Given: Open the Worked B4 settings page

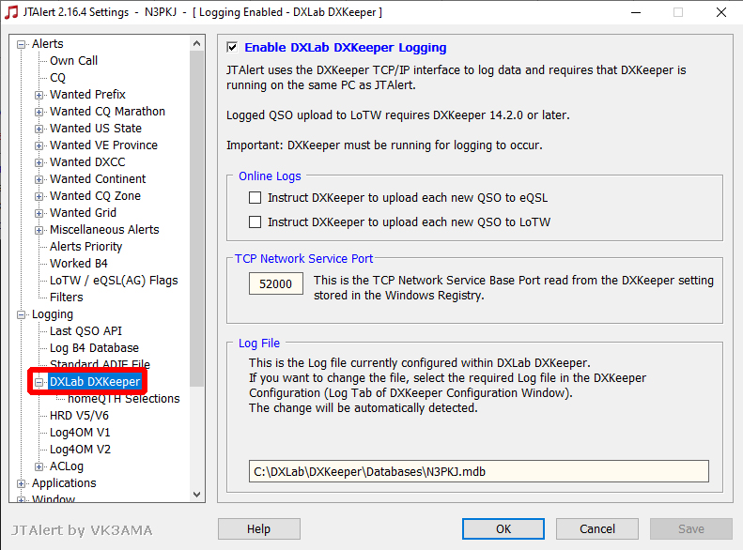Looking at the screenshot, I should (x=78, y=264).
